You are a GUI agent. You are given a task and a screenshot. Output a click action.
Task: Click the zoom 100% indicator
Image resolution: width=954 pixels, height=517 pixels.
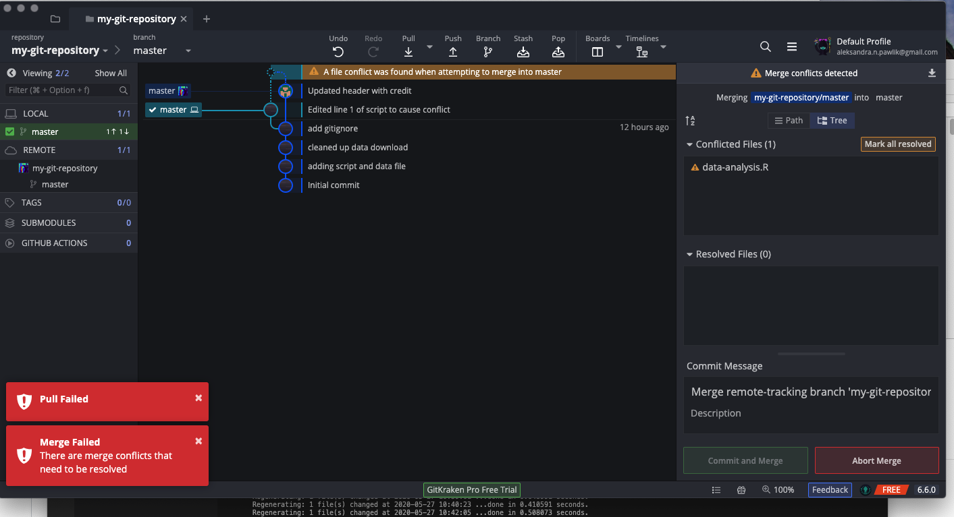point(778,490)
